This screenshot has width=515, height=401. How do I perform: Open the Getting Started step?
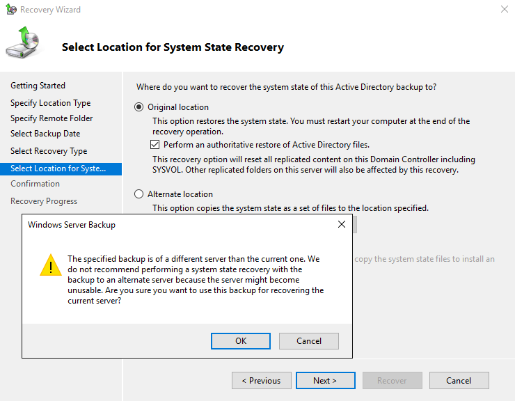click(x=38, y=86)
